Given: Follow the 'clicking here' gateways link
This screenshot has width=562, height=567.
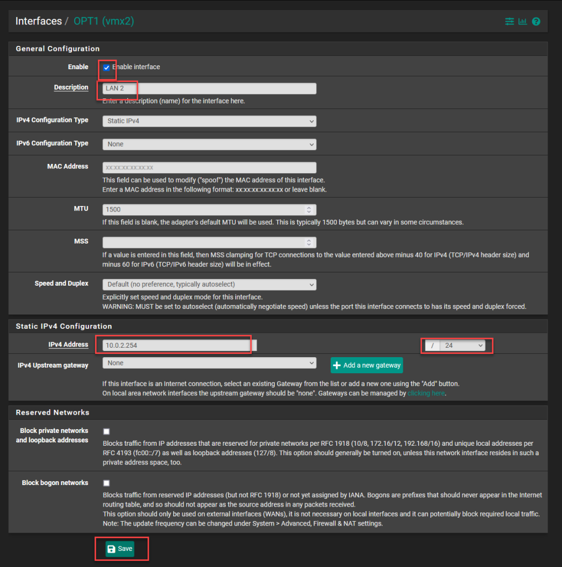Looking at the screenshot, I should click(x=425, y=393).
